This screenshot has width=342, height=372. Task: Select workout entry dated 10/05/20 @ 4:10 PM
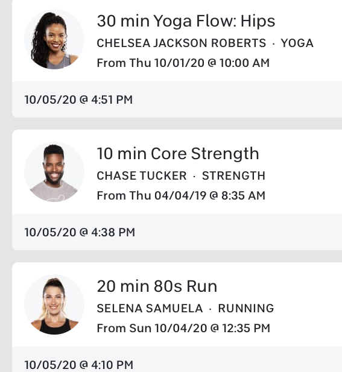pyautogui.click(x=79, y=365)
